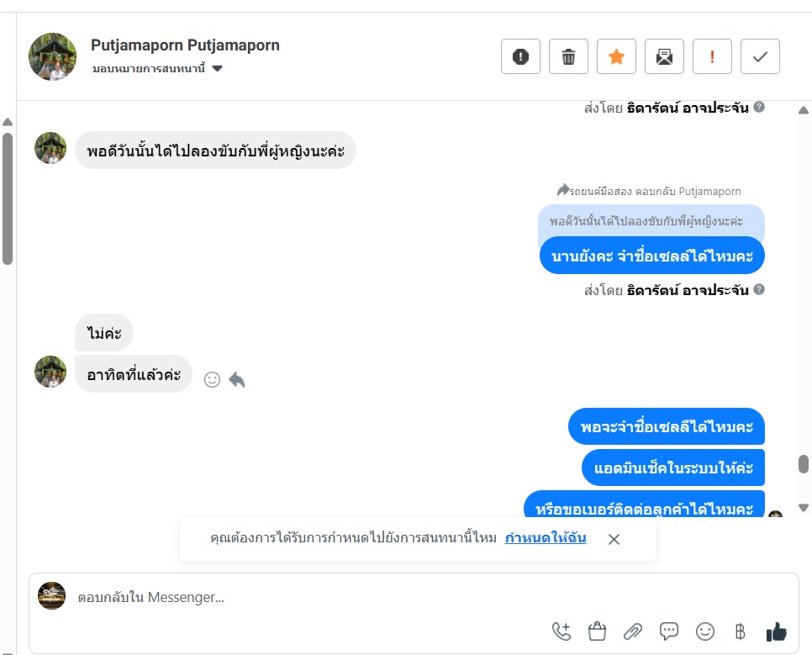Open saved replies speech bubble icon
812x655 pixels.
[x=668, y=631]
